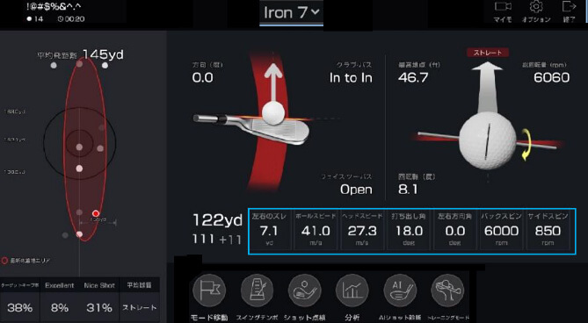Start トレーニングモード golfer icon
This screenshot has width=588, height=323.
click(x=447, y=291)
